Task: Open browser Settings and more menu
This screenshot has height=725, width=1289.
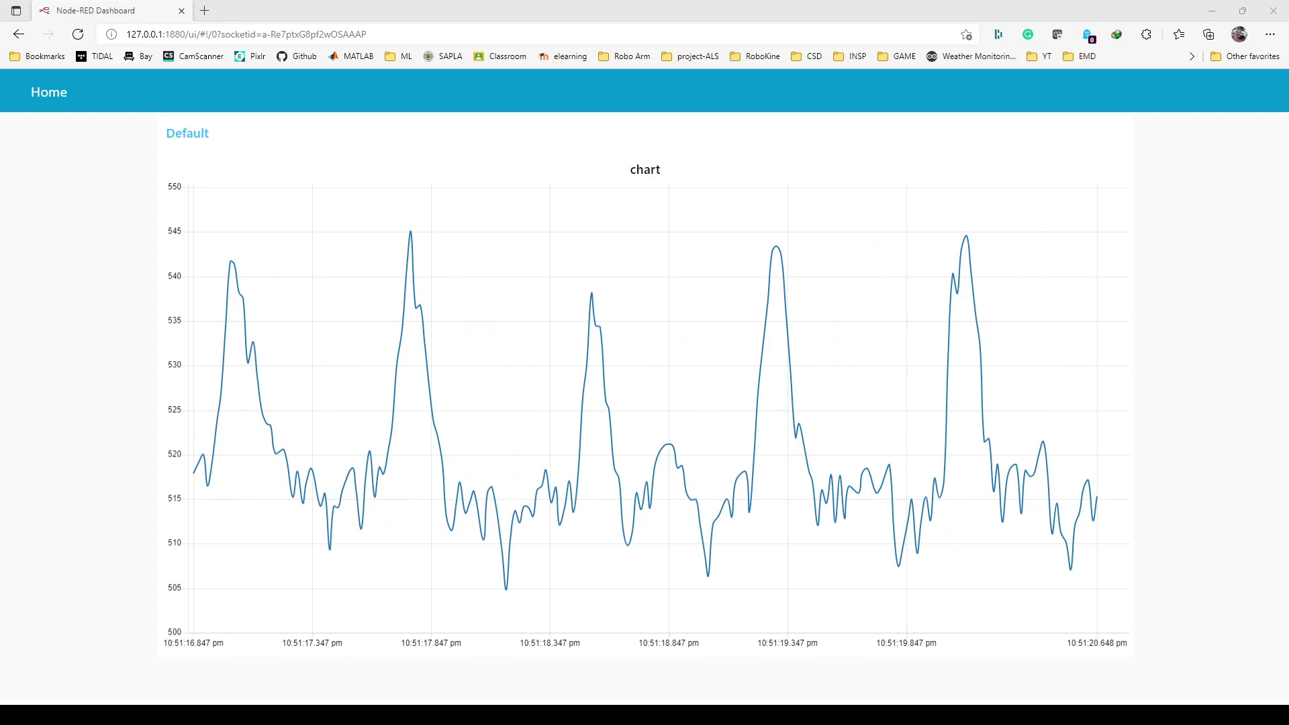Action: tap(1270, 34)
